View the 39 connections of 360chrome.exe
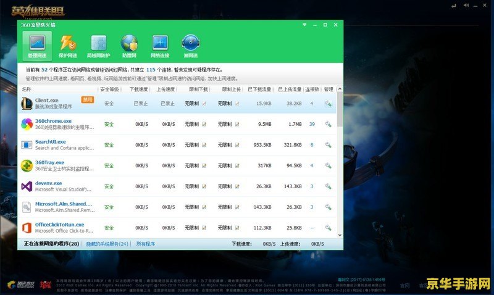Image resolution: width=494 pixels, height=295 pixels. 312,124
